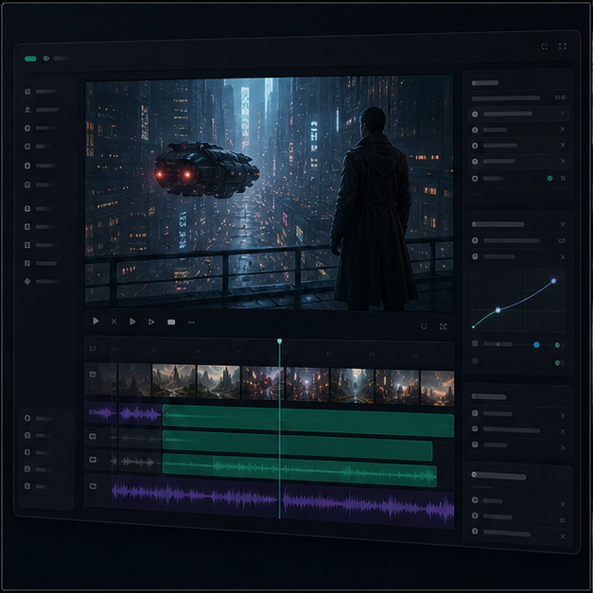Screen dimensions: 593x593
Task: Click the person-shaped second icon in the left sidebar
Action: pyautogui.click(x=27, y=110)
